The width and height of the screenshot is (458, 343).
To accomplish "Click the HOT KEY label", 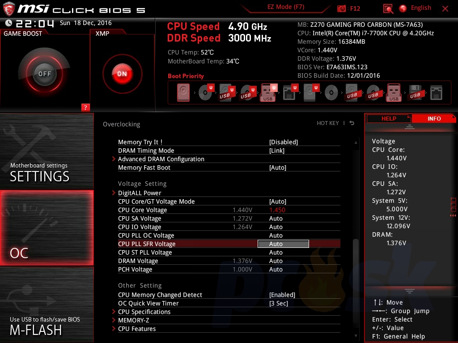I will click(x=328, y=123).
